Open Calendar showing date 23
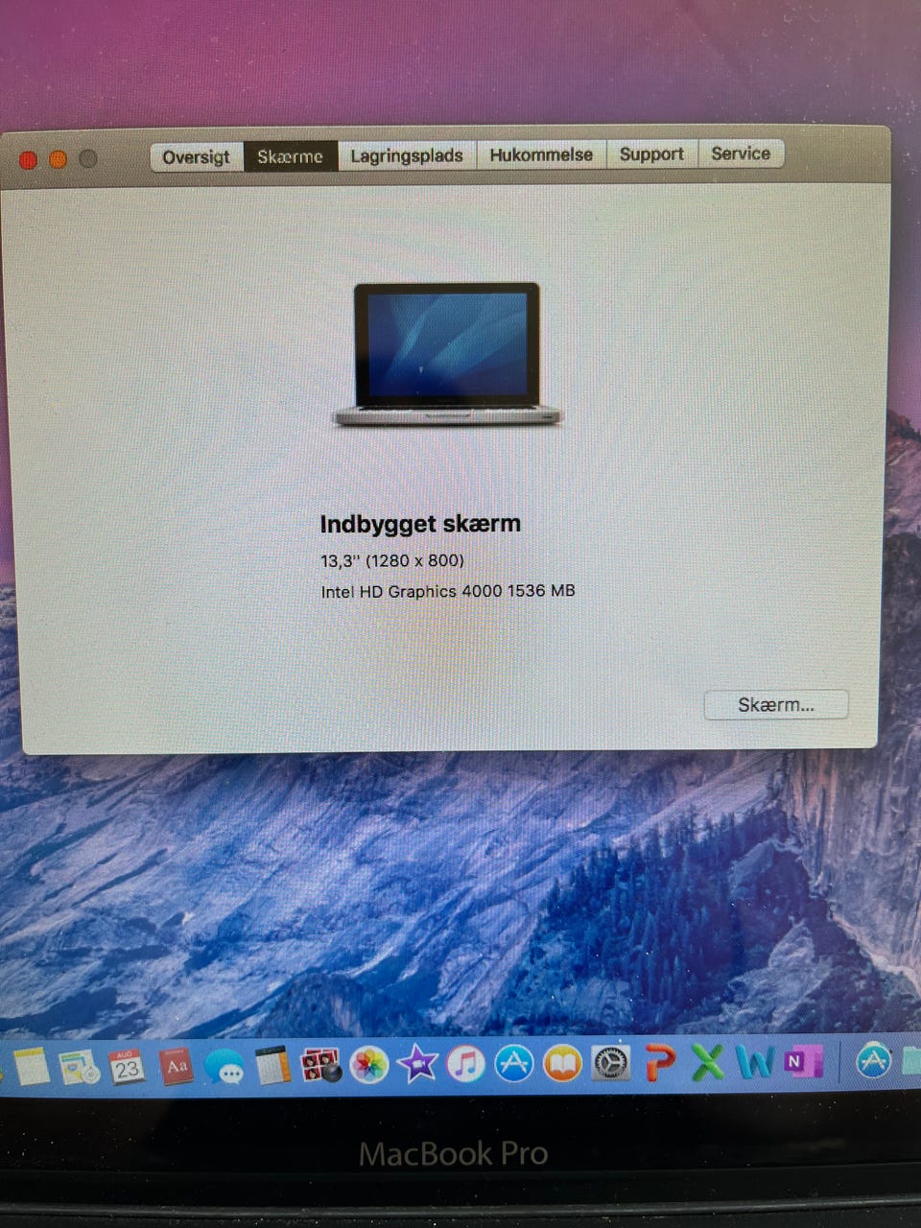 pos(127,1066)
